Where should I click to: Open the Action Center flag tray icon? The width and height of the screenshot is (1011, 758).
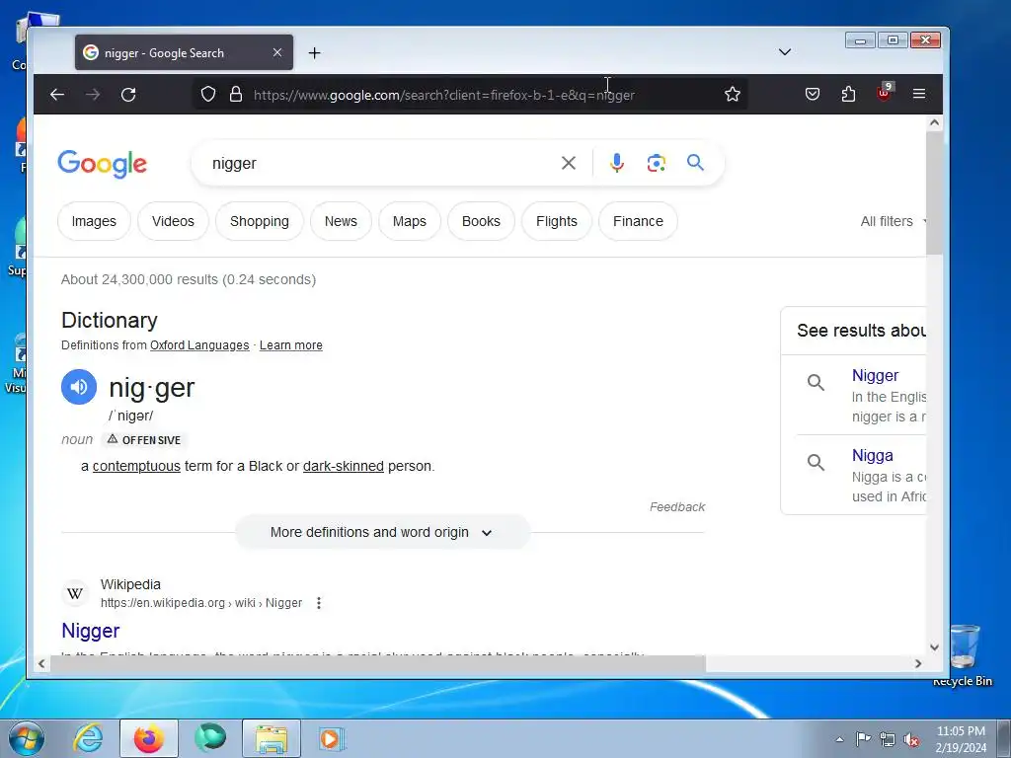coord(863,738)
